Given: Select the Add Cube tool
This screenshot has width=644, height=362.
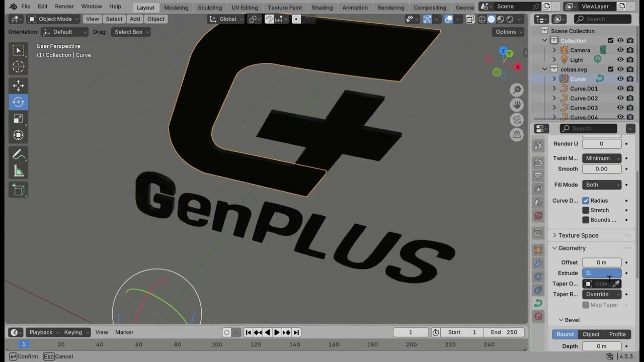Looking at the screenshot, I should tap(18, 190).
